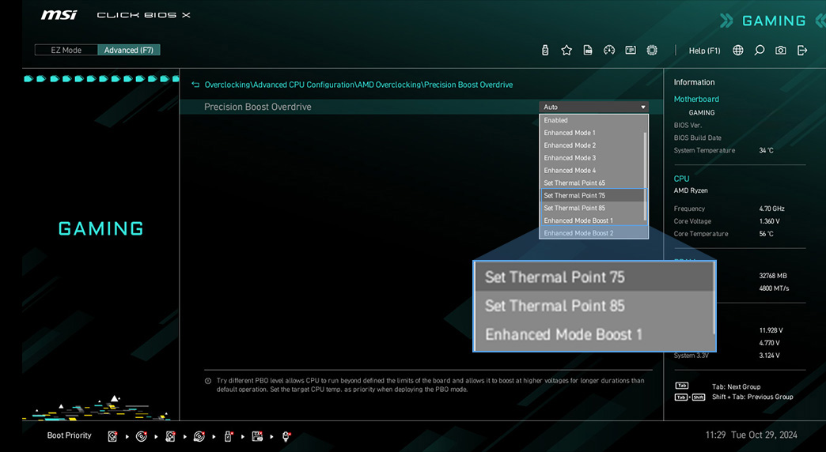Click the Overclocking breadcrumb path

coord(227,85)
